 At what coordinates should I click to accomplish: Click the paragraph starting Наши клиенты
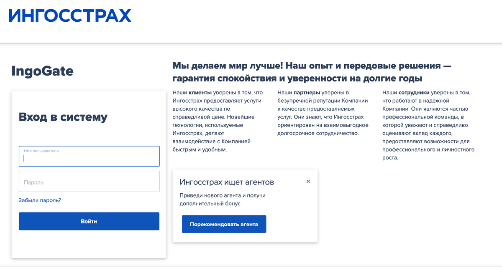pos(218,121)
